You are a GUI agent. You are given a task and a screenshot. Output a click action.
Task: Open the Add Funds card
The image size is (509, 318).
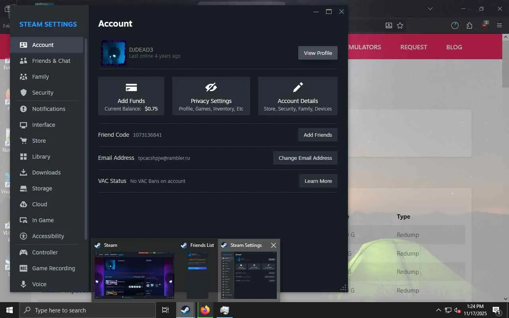click(x=131, y=96)
